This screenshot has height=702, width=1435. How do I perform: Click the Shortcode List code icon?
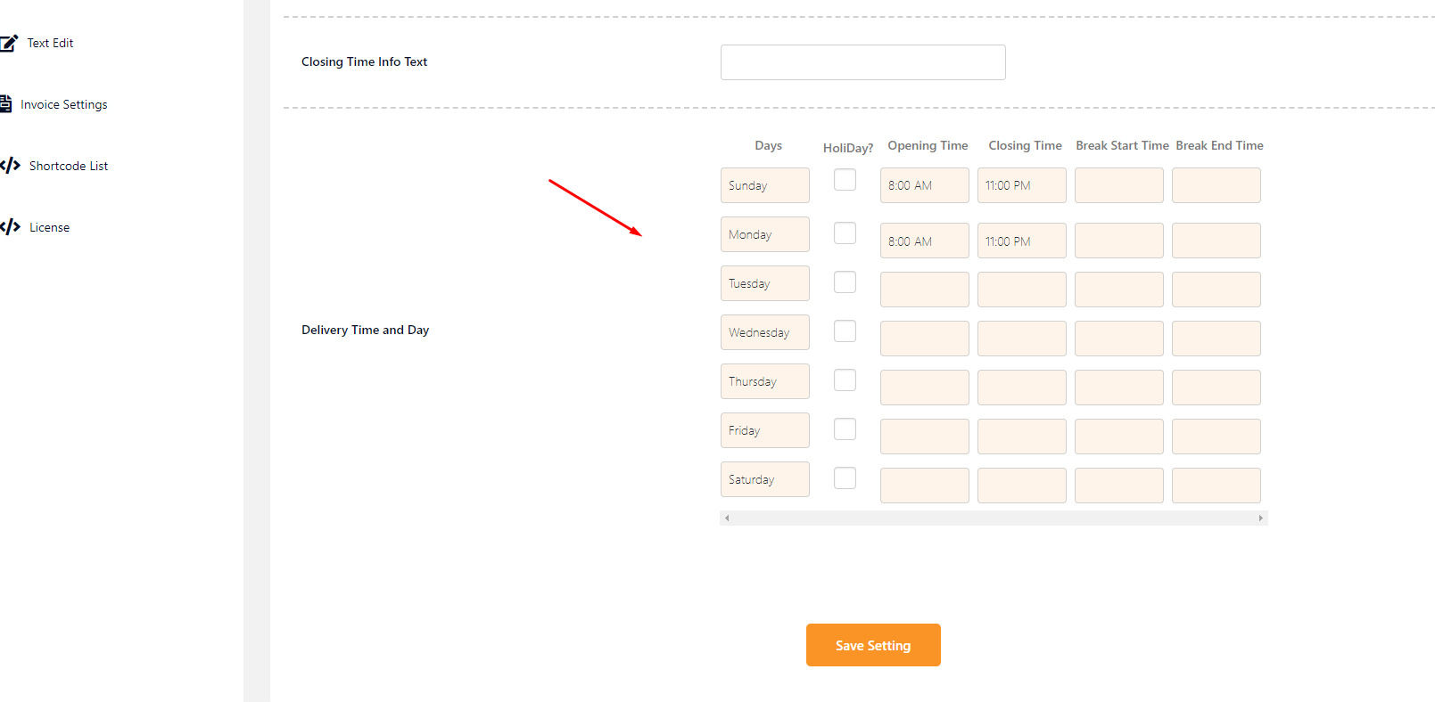(x=10, y=166)
